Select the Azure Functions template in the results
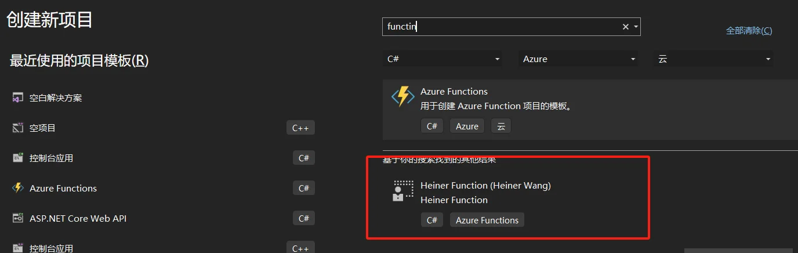Viewport: 798px width, 253px height. 590,110
